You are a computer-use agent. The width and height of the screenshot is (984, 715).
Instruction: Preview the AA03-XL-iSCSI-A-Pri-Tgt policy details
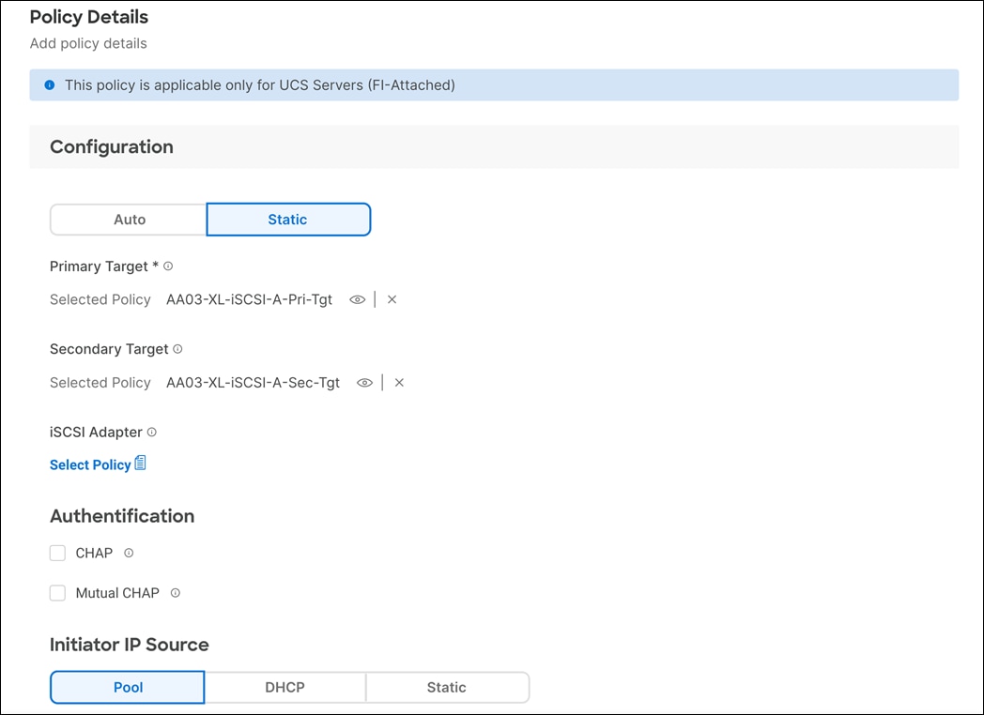pos(358,299)
